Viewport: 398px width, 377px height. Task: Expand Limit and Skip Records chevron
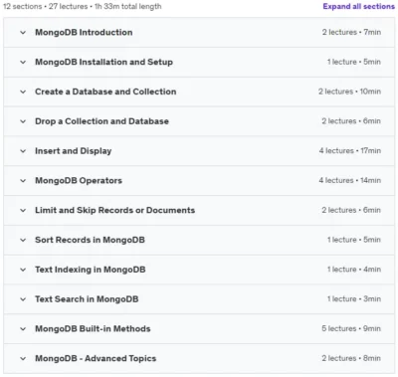pos(23,210)
